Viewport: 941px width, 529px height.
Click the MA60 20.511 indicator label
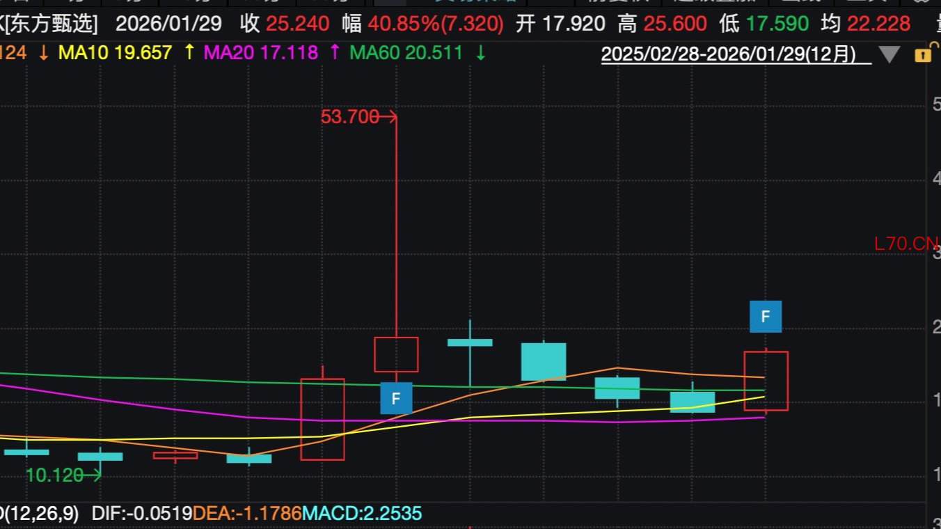(406, 52)
